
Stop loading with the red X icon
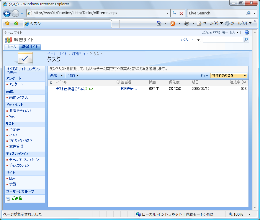[x=181, y=13]
